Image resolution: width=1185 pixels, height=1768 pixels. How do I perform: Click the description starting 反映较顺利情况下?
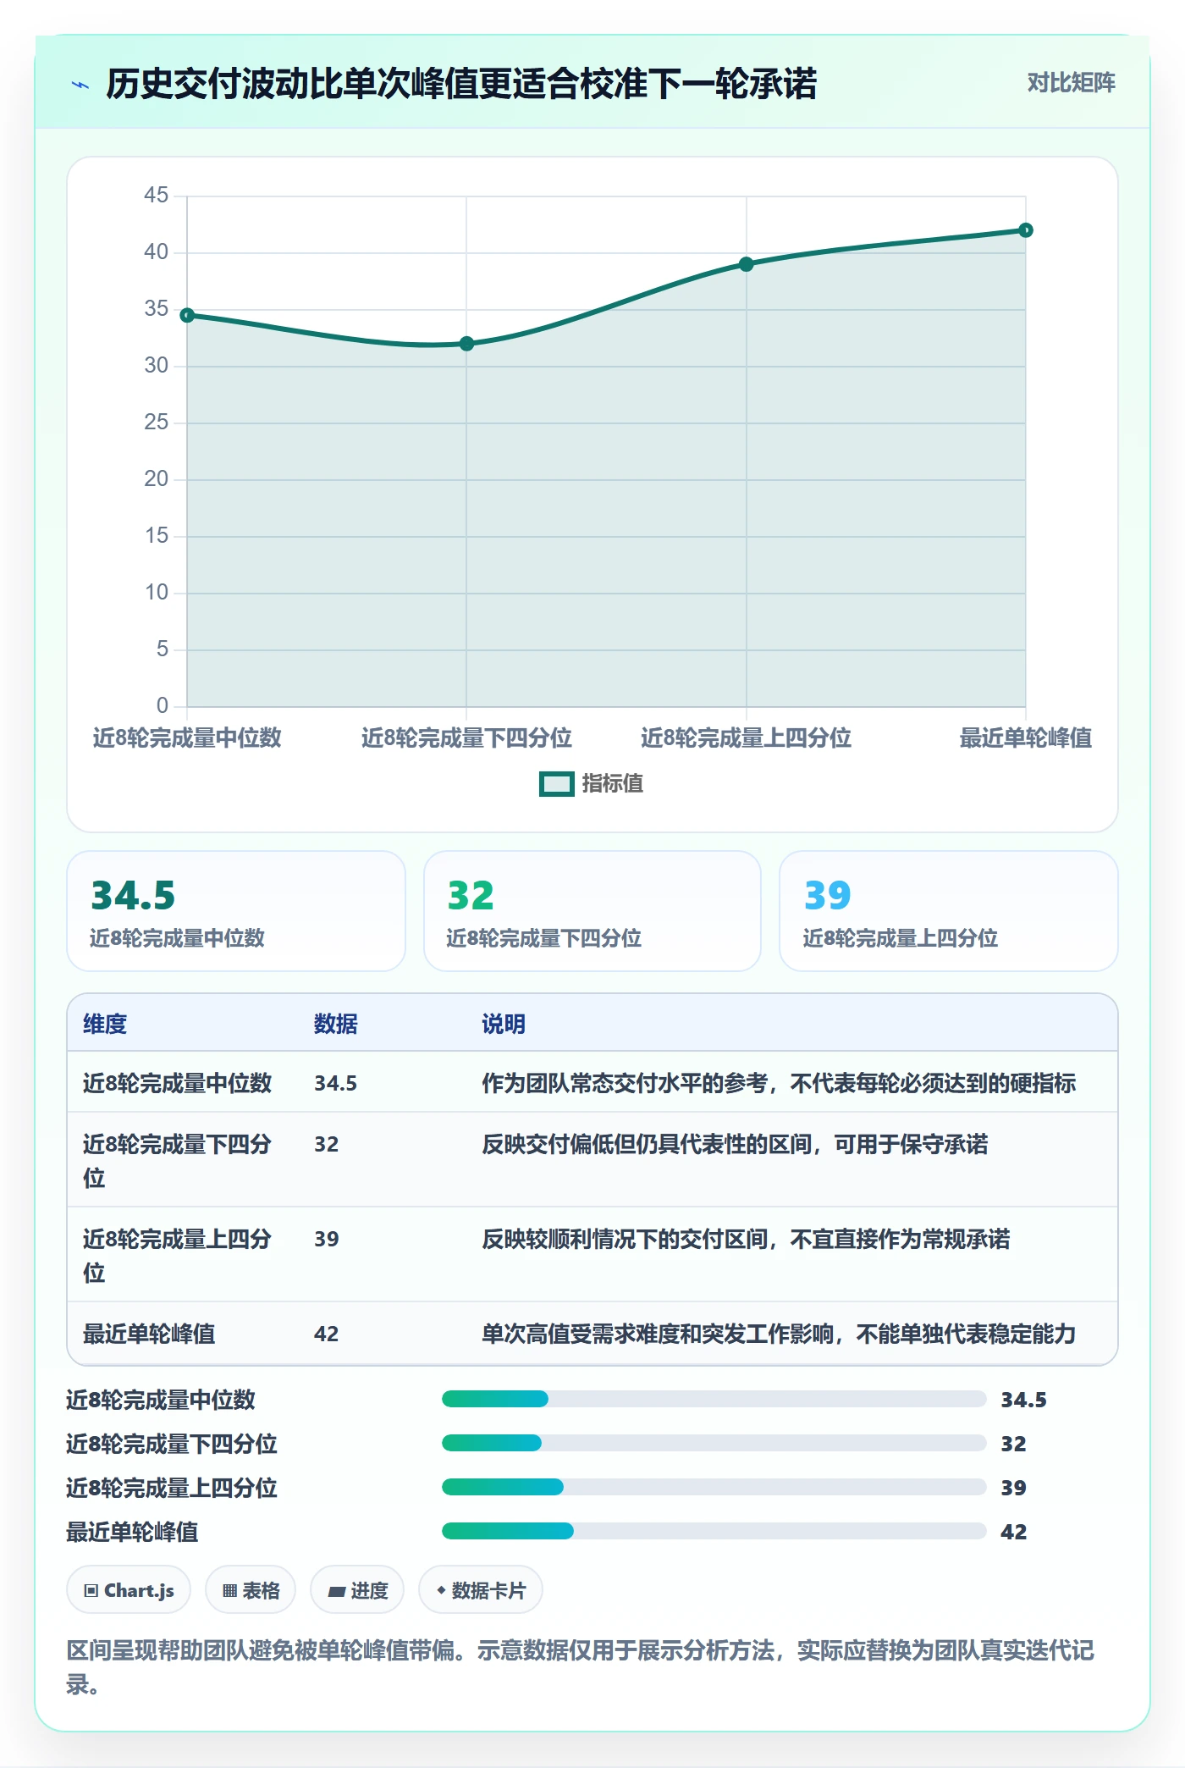(746, 1239)
